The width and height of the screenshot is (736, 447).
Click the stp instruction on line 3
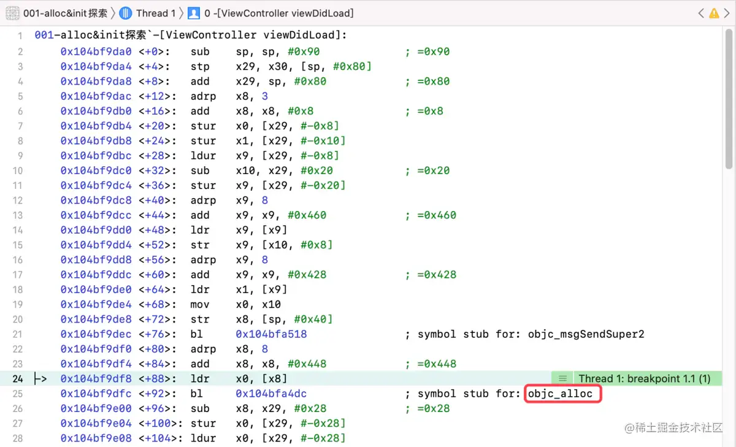point(200,66)
